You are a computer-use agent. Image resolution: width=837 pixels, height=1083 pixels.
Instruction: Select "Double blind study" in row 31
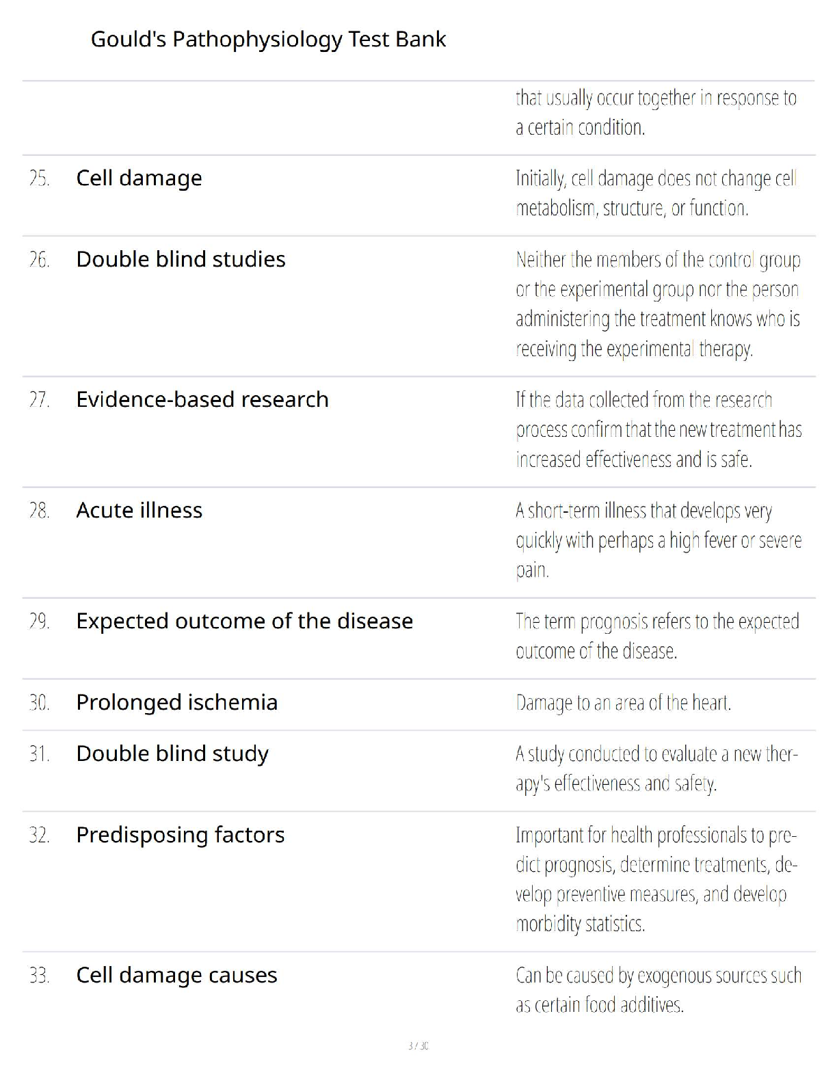tap(172, 753)
